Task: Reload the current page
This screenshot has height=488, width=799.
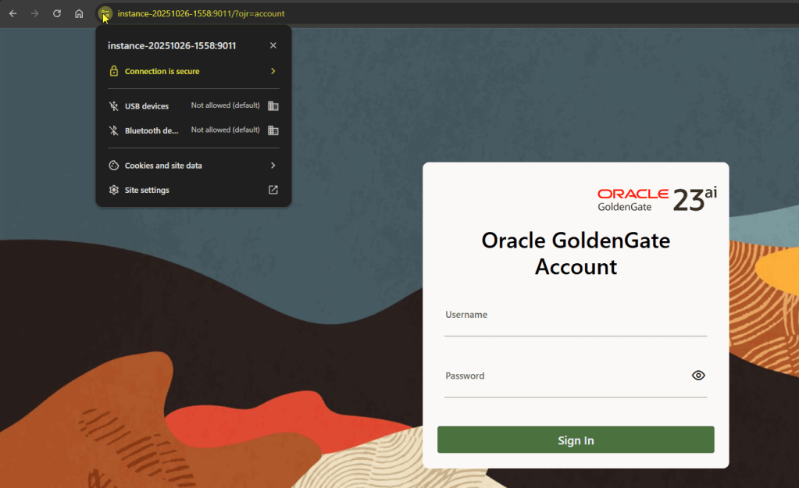Action: click(57, 13)
